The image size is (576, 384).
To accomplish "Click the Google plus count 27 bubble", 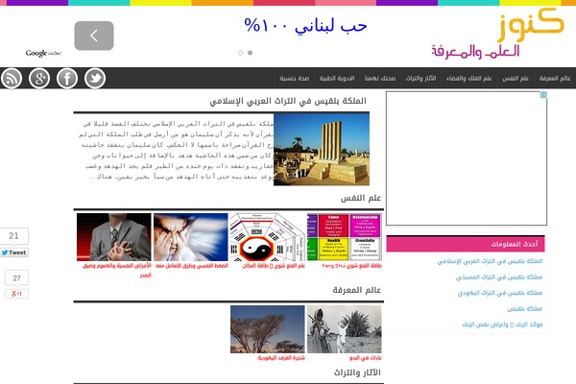I will pyautogui.click(x=16, y=278).
